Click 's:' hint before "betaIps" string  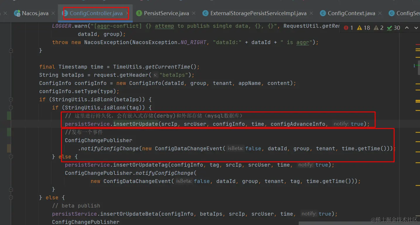tap(155, 75)
